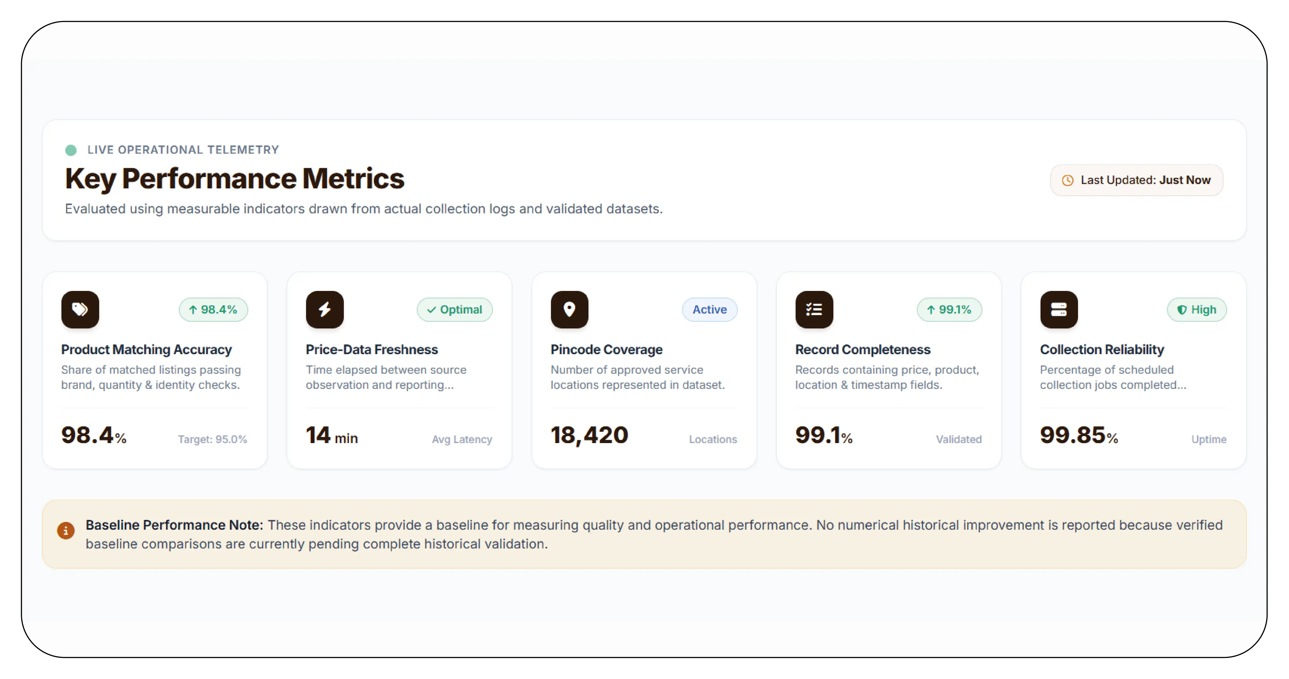Click the checklist icon on Record Completeness card
This screenshot has height=679, width=1289.
pyautogui.click(x=814, y=309)
